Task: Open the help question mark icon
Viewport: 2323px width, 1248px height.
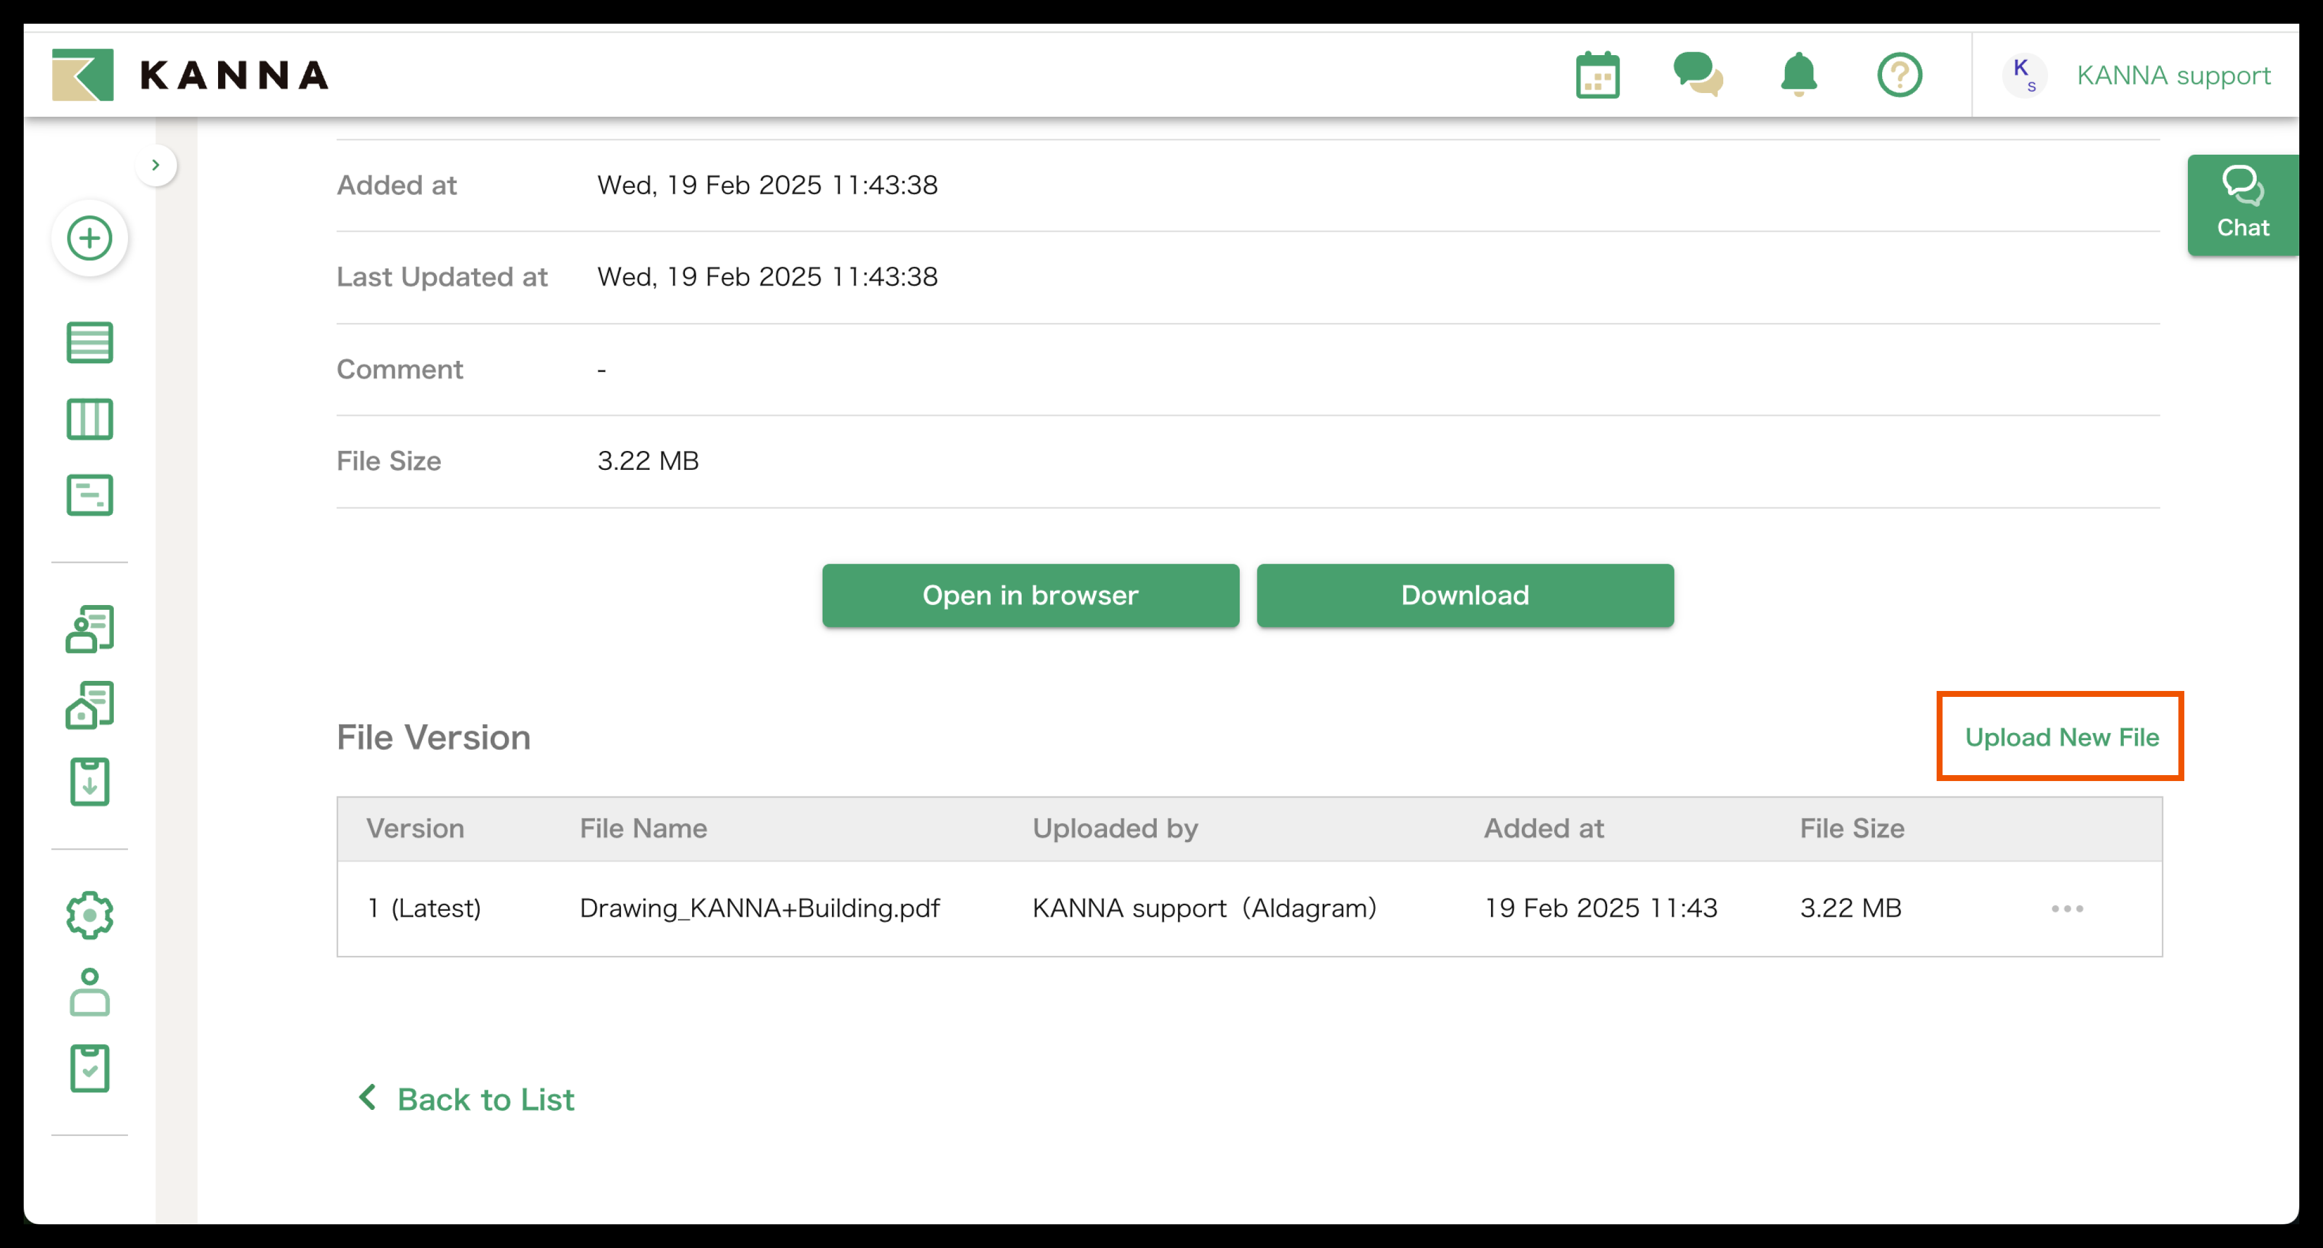Action: click(1899, 75)
